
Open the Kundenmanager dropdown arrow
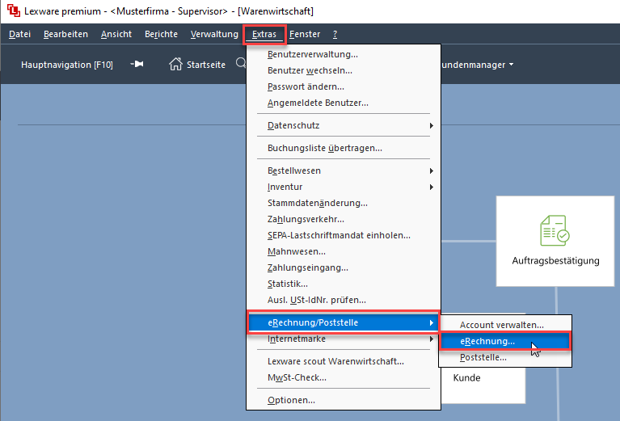pos(511,65)
